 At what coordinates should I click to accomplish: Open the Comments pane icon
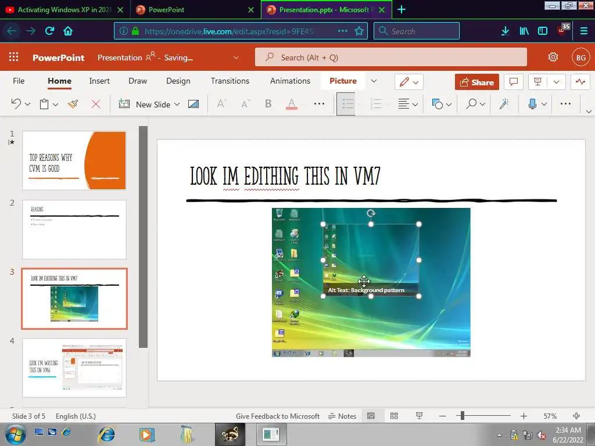point(514,82)
